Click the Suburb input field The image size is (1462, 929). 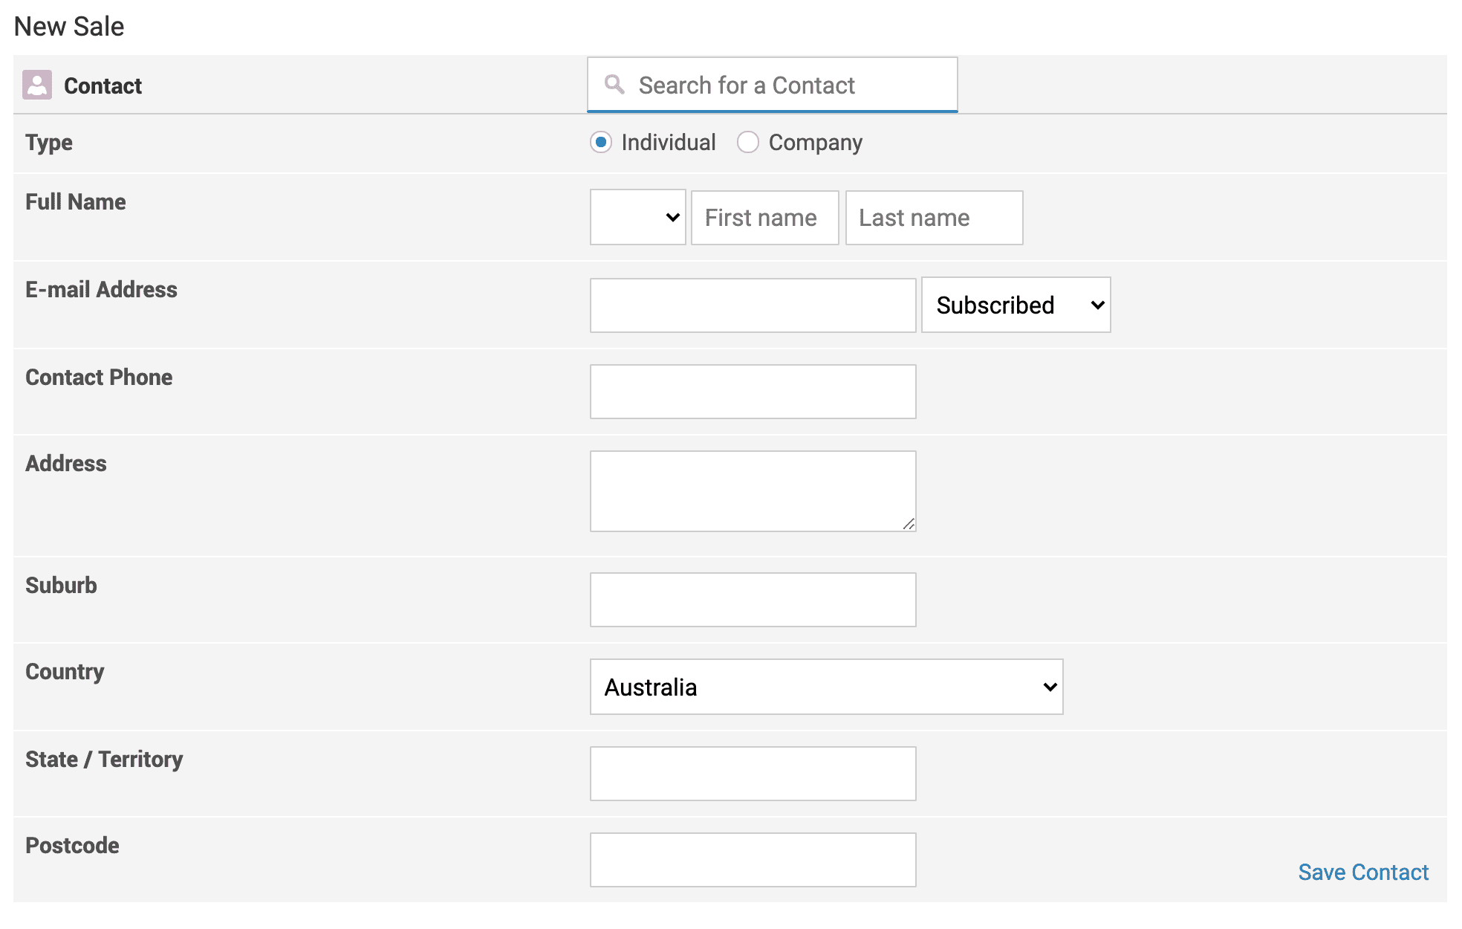[x=753, y=600]
